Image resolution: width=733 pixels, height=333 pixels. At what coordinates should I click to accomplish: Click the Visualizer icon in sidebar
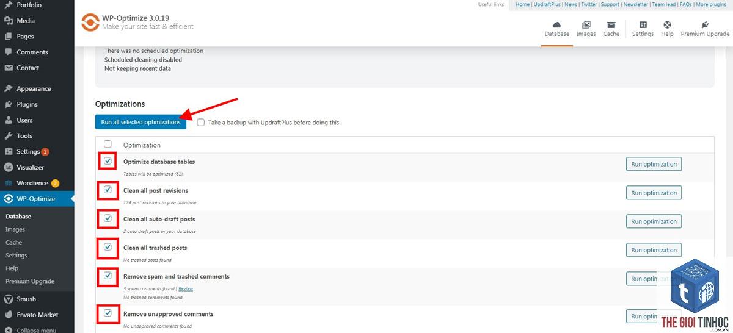point(9,167)
